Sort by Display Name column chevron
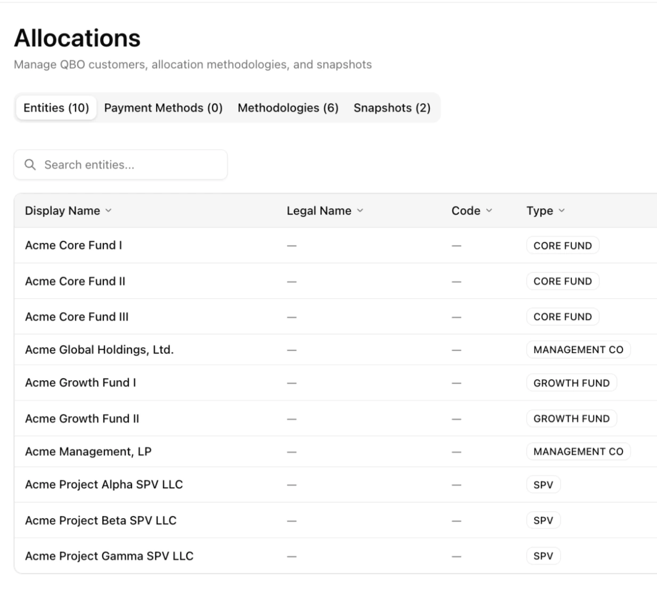The image size is (657, 591). (109, 211)
